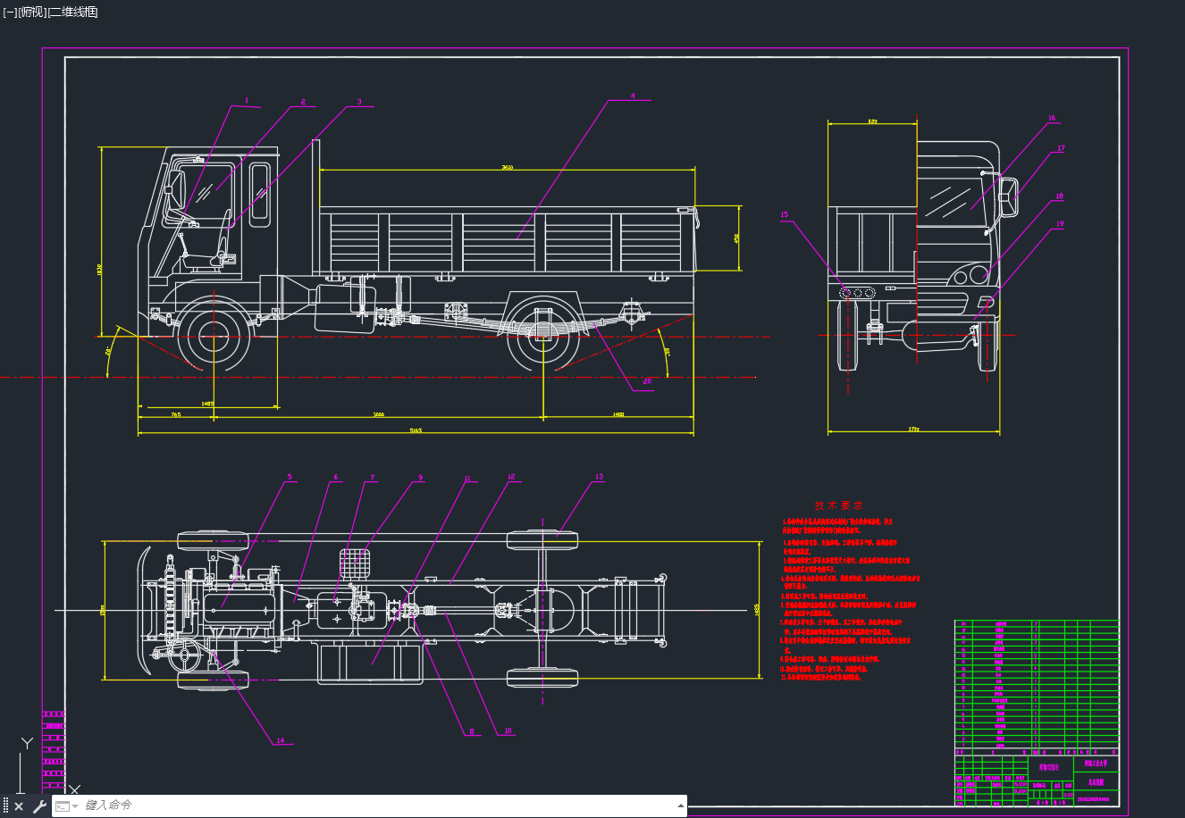Open the 俯视 view controls menu
Image resolution: width=1185 pixels, height=818 pixels.
[x=30, y=12]
